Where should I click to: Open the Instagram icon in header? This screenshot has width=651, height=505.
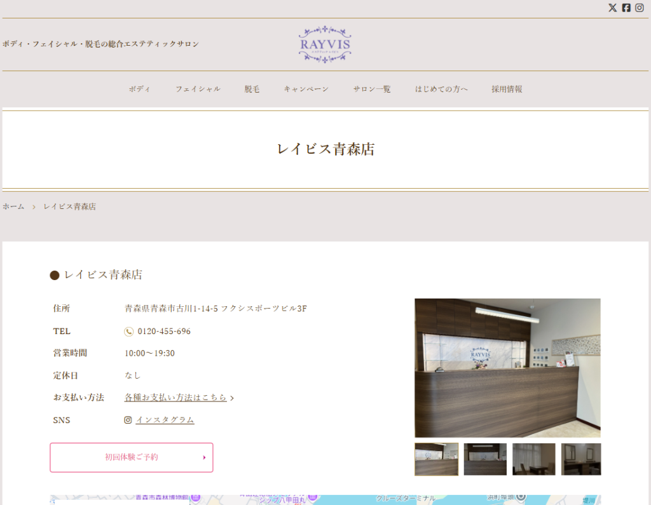click(x=640, y=8)
